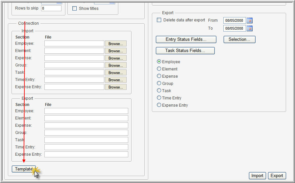
Task: Enable the Show titles checkbox
Action: click(x=75, y=9)
